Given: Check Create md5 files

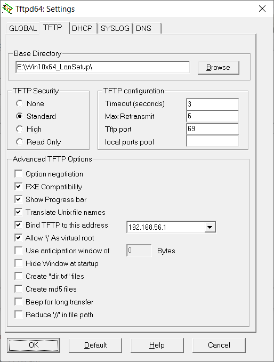Looking at the screenshot, I should click(x=19, y=289).
